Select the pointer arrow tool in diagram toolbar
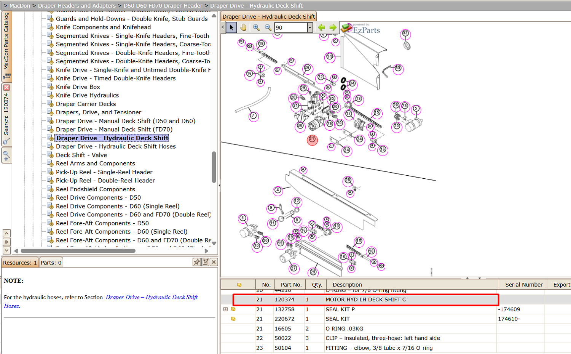Screen dimensions: 571x354 pos(231,27)
